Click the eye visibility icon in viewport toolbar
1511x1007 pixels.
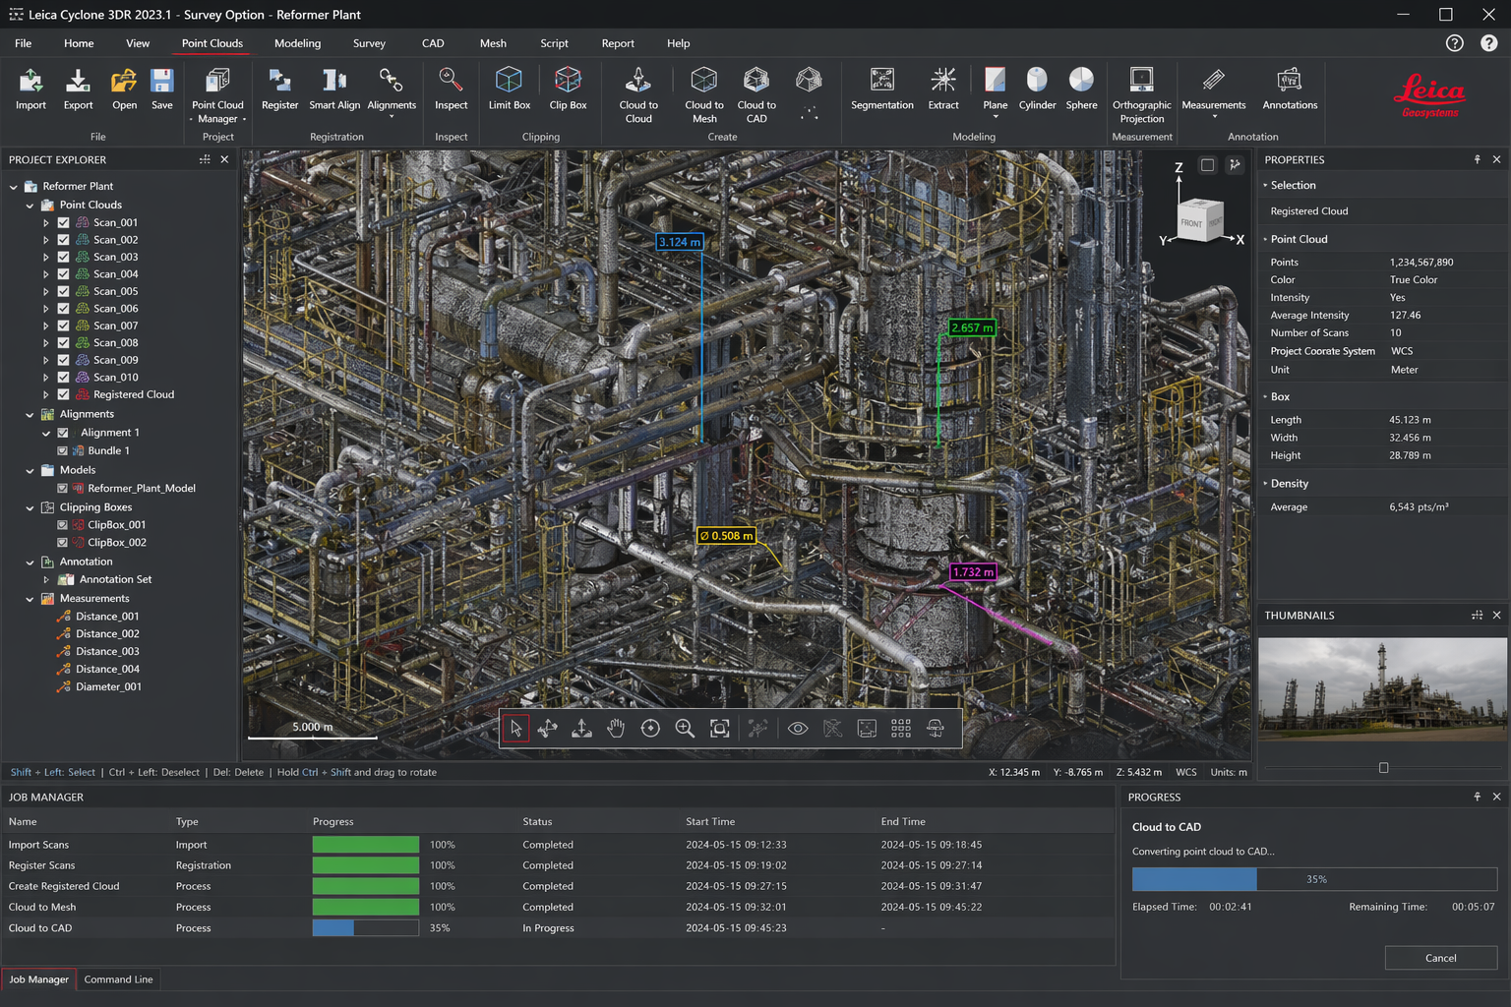tap(798, 728)
